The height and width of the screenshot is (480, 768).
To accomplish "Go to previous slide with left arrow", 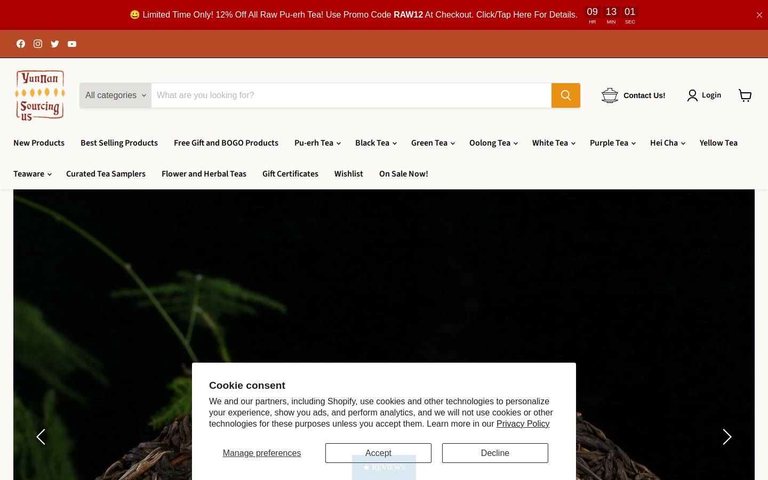I will (x=41, y=437).
